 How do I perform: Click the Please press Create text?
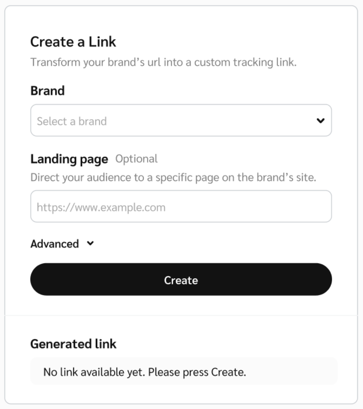pyautogui.click(x=197, y=372)
